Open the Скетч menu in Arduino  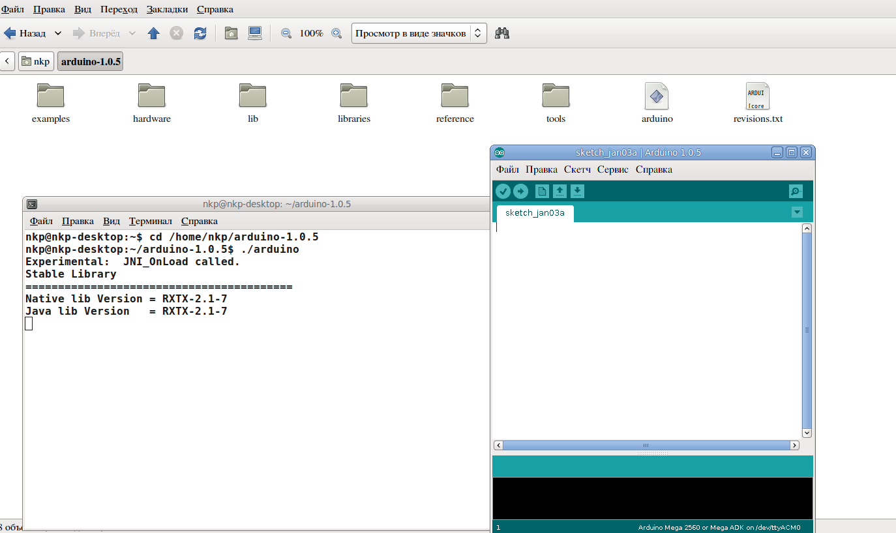577,169
